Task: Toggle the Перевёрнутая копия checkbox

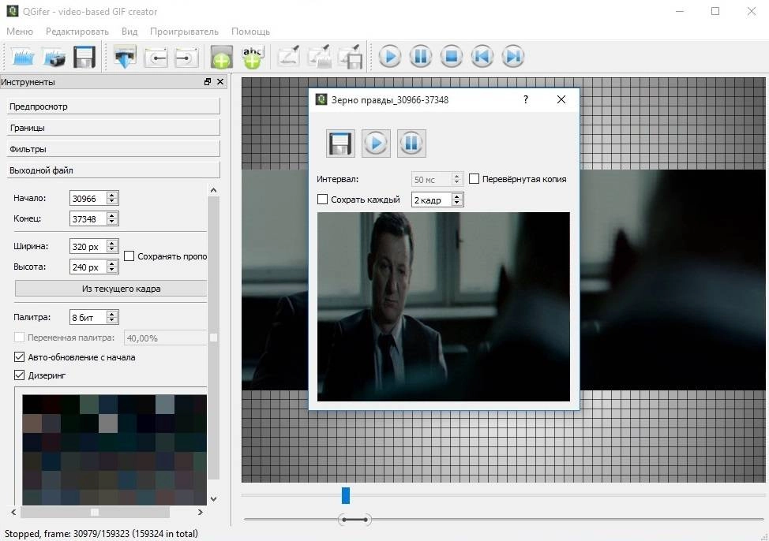Action: click(475, 179)
